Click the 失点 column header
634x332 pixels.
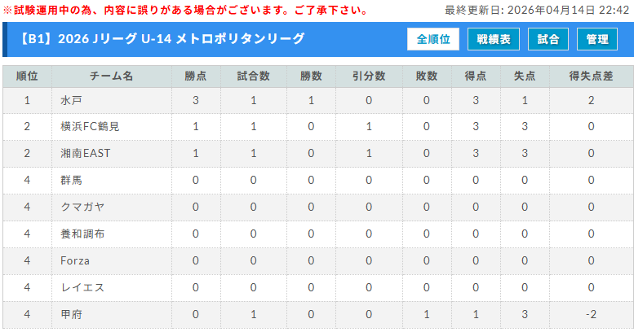(x=524, y=76)
